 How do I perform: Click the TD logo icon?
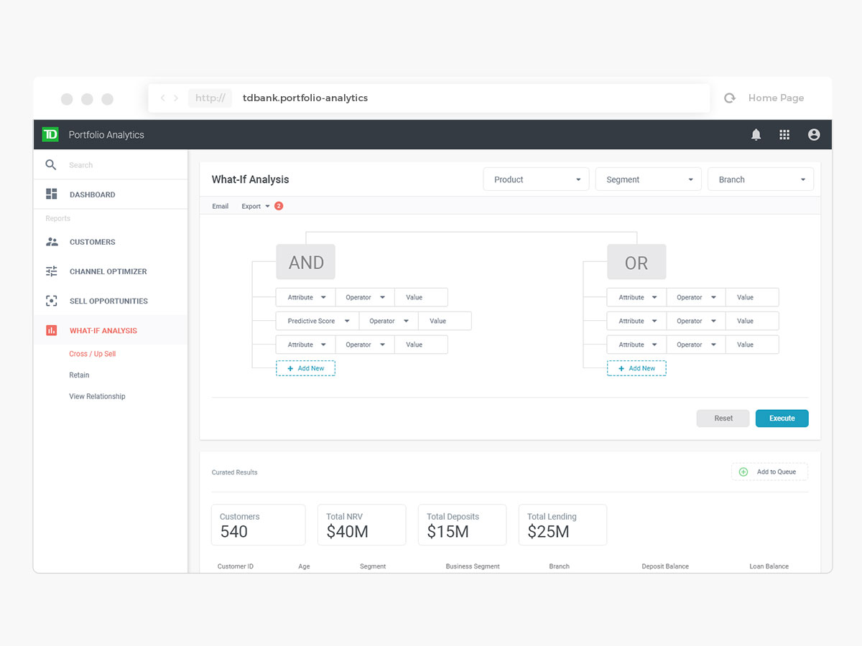click(50, 134)
